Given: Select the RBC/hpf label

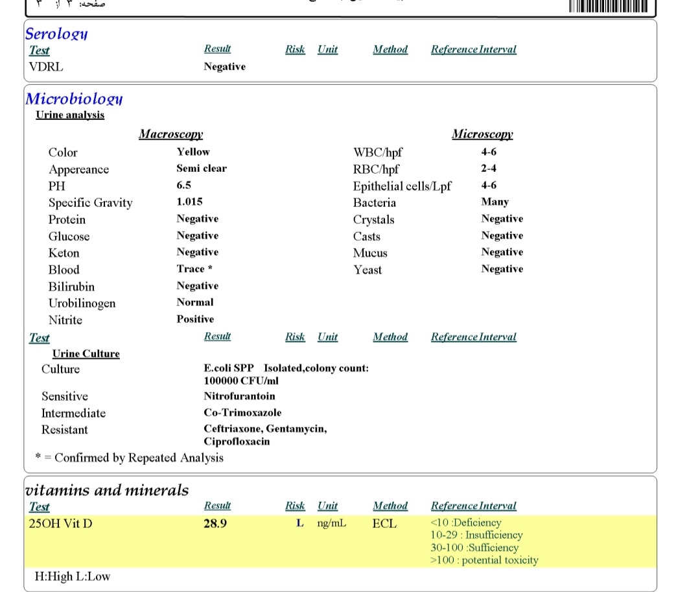Looking at the screenshot, I should pos(376,170).
